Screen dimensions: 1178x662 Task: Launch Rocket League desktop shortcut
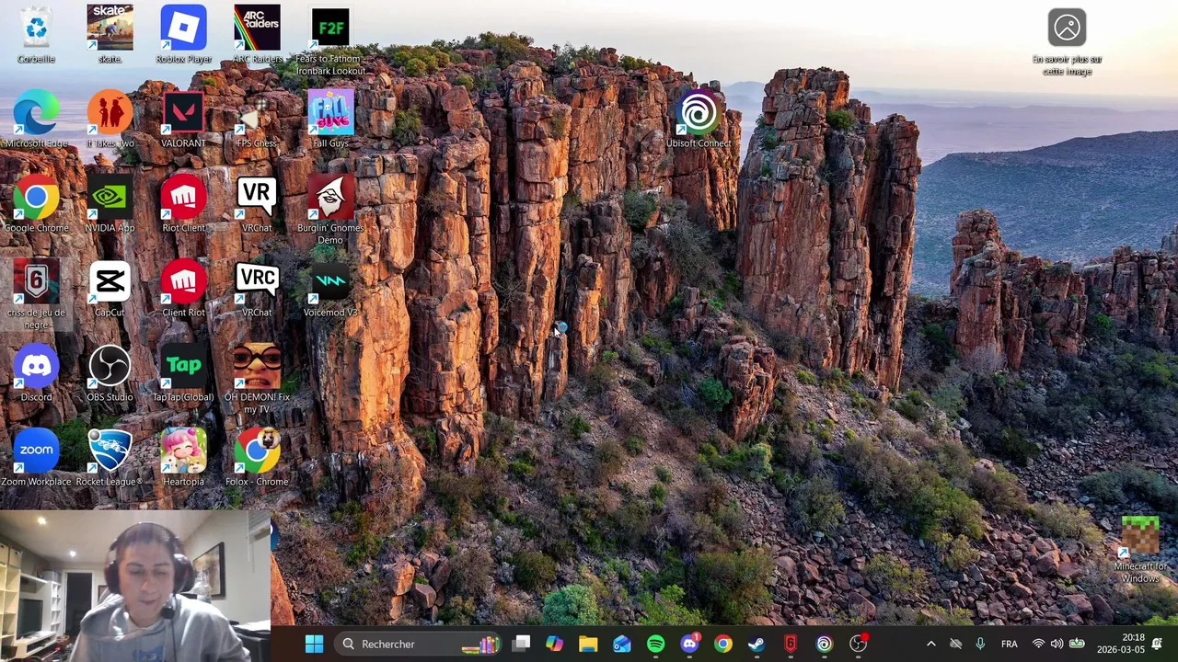click(x=110, y=458)
